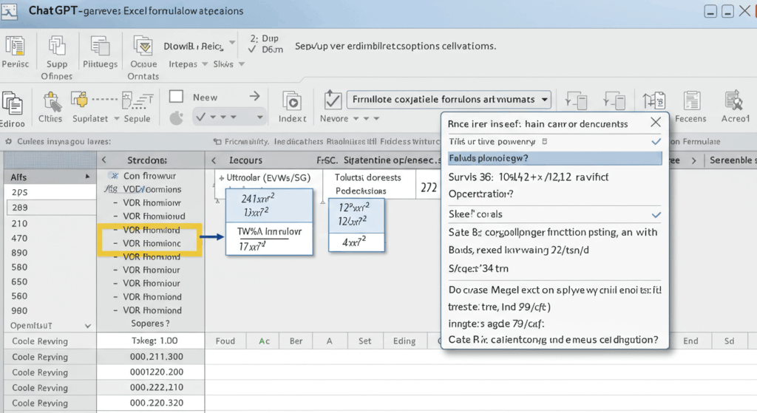Viewport: 757px width, 413px height.
Task: Open the checkmark dropdown below Neew
Action: pos(229,117)
